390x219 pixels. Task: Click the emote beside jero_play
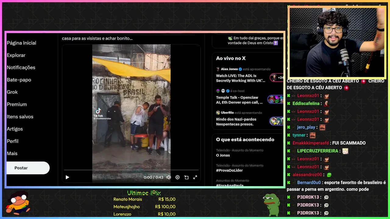(x=322, y=127)
